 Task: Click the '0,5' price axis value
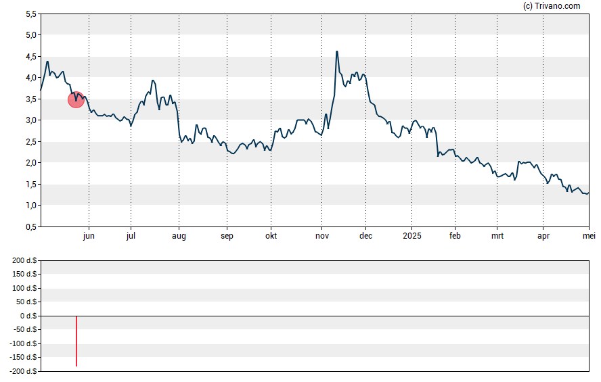coord(31,227)
